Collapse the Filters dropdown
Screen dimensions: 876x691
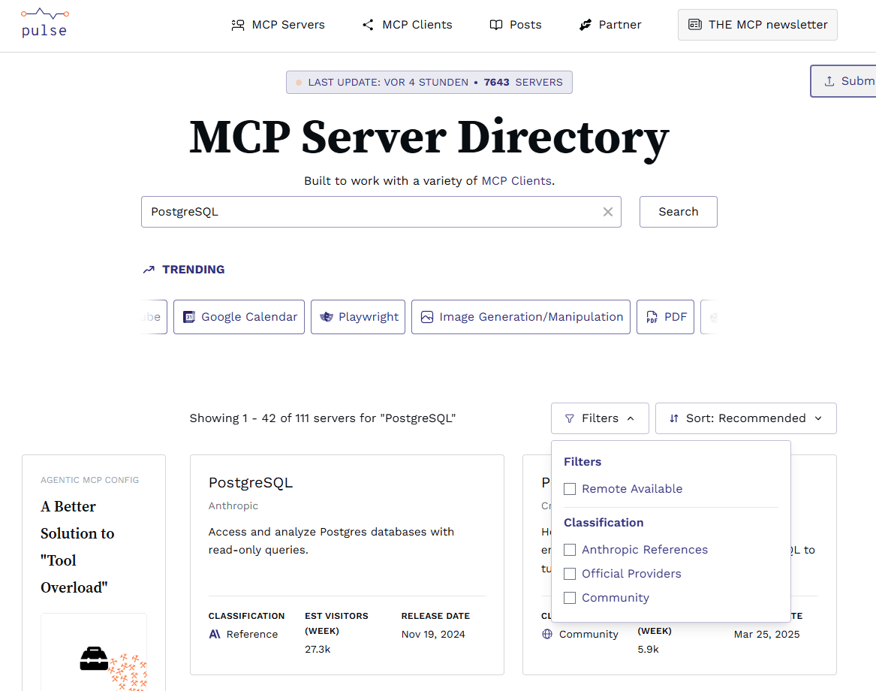600,418
